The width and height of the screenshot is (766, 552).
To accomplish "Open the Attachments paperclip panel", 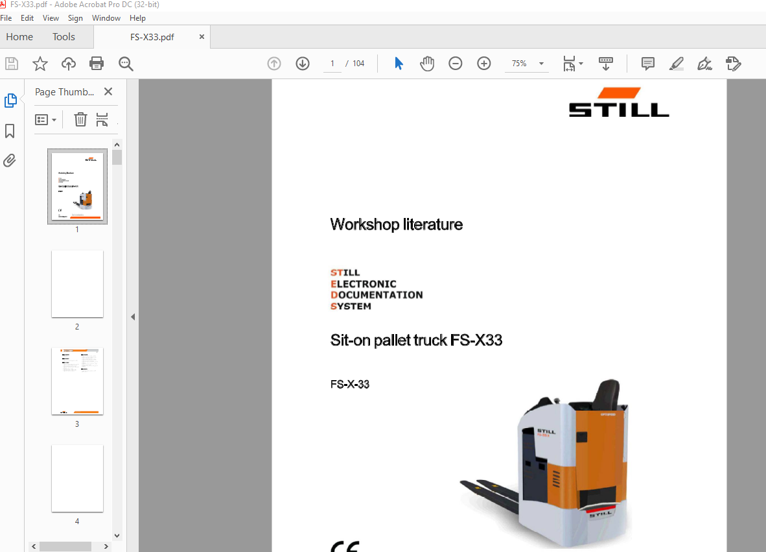I will [x=10, y=160].
